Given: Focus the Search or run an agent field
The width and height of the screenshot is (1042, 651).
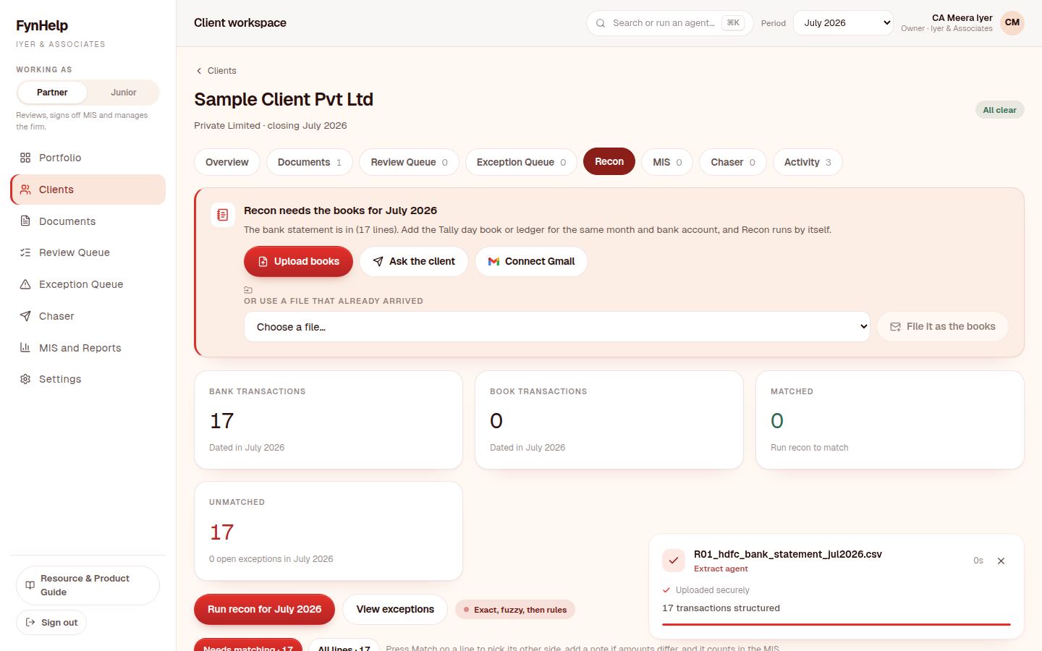Looking at the screenshot, I should pyautogui.click(x=670, y=23).
